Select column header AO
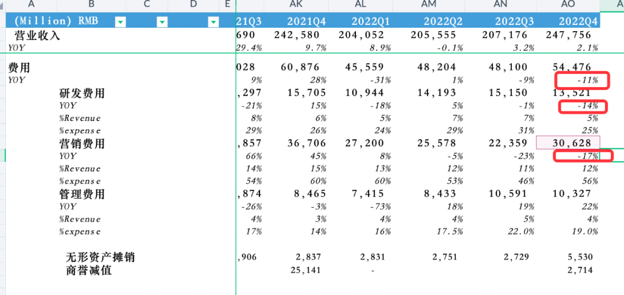 coord(567,5)
